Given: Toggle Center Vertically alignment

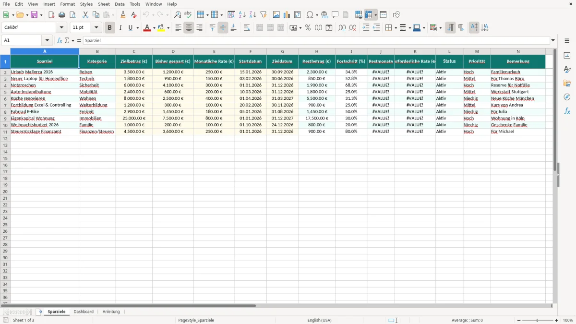Looking at the screenshot, I should (x=223, y=28).
